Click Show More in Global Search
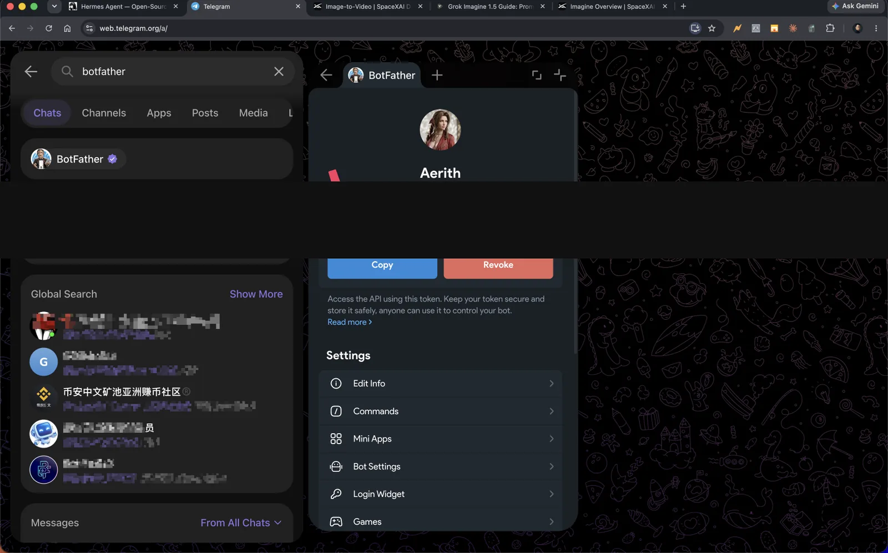 (256, 294)
